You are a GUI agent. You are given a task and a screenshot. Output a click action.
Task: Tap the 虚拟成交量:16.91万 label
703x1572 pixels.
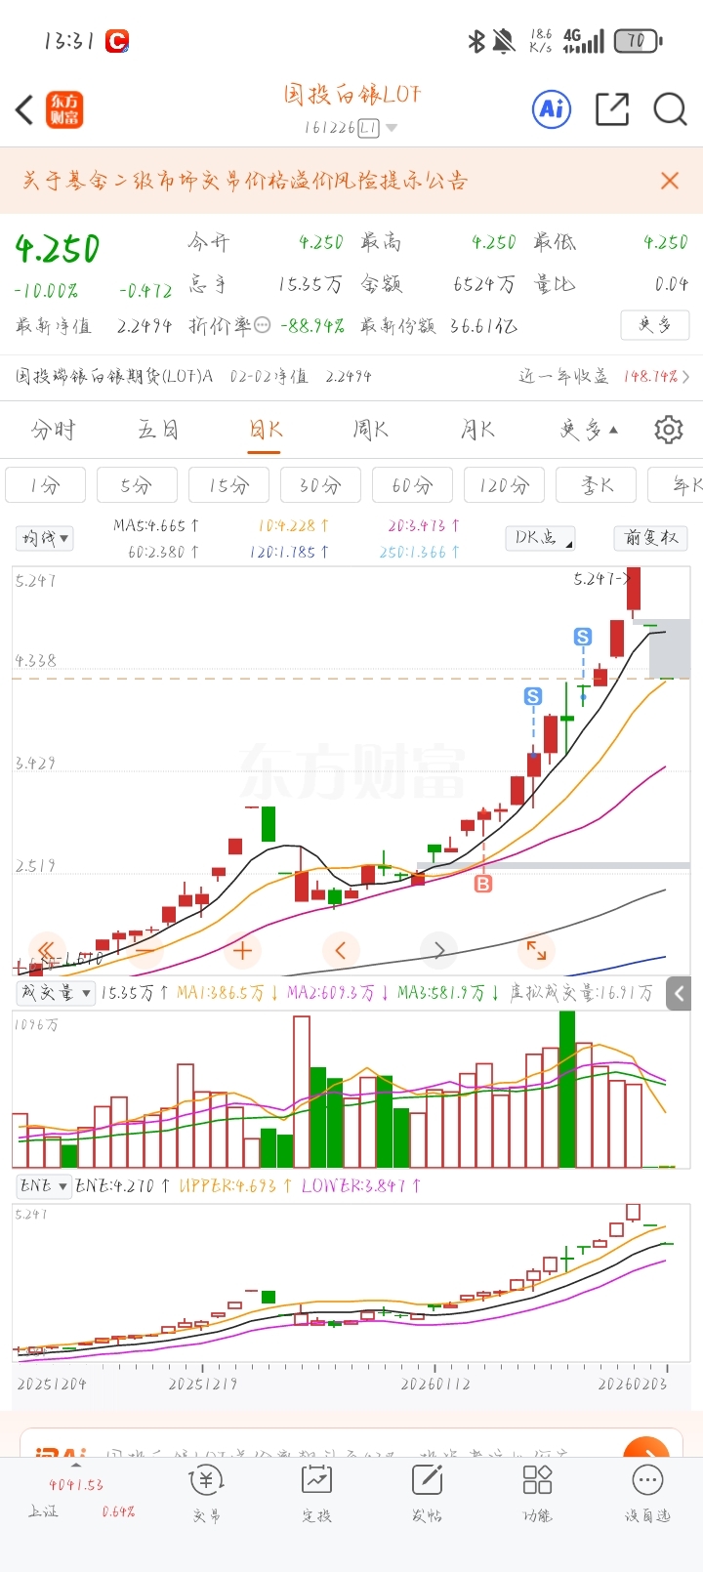point(581,993)
